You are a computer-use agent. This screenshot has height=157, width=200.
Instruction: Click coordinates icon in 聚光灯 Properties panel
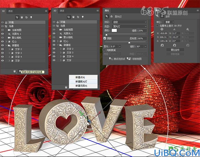[111, 16]
